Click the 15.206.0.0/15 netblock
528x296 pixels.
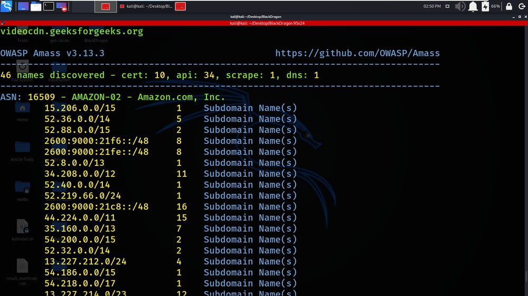[x=80, y=108]
